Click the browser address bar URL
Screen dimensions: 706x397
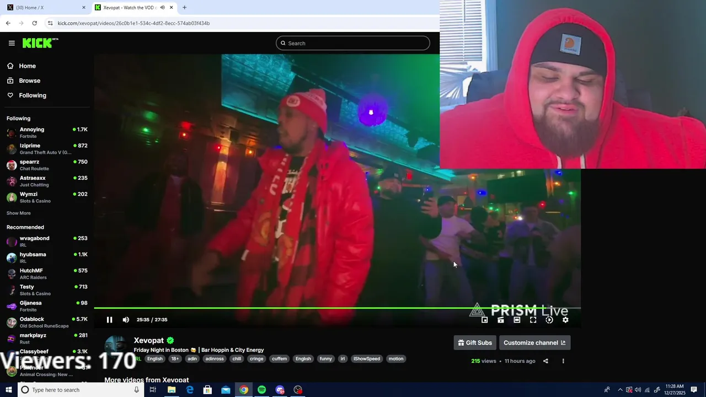[133, 23]
